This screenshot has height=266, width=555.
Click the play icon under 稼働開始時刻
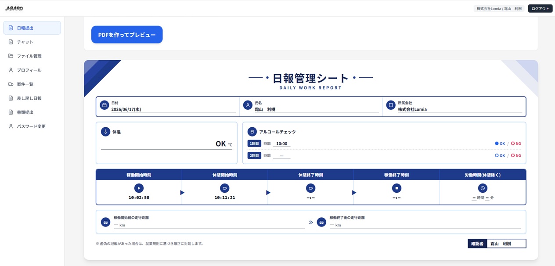pos(139,188)
